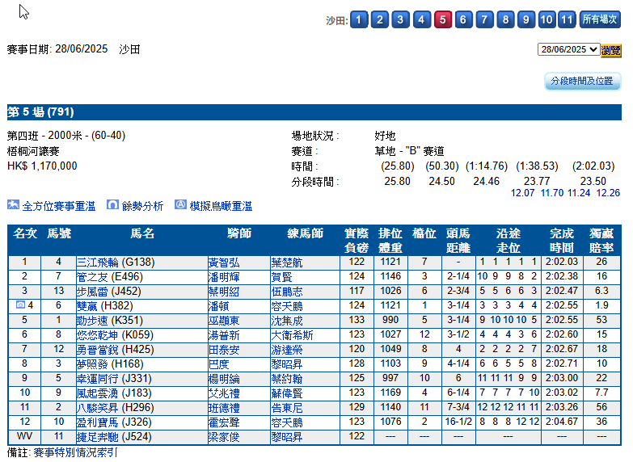This screenshot has height=462, width=633.
Task: Switch to Sha Tin race 6
Action: (463, 19)
